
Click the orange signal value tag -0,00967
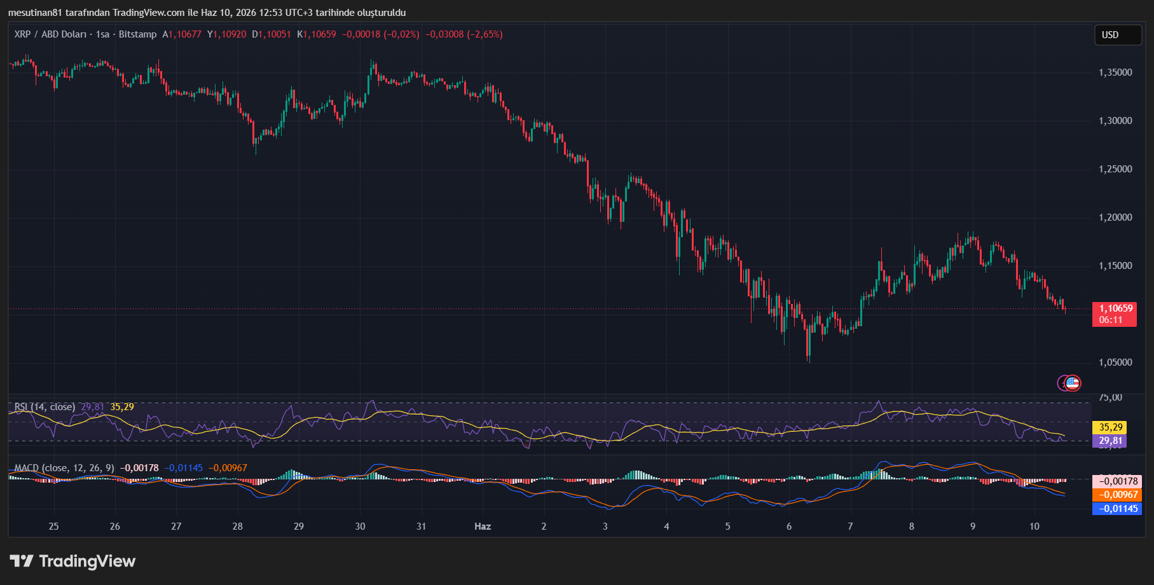pos(1117,495)
